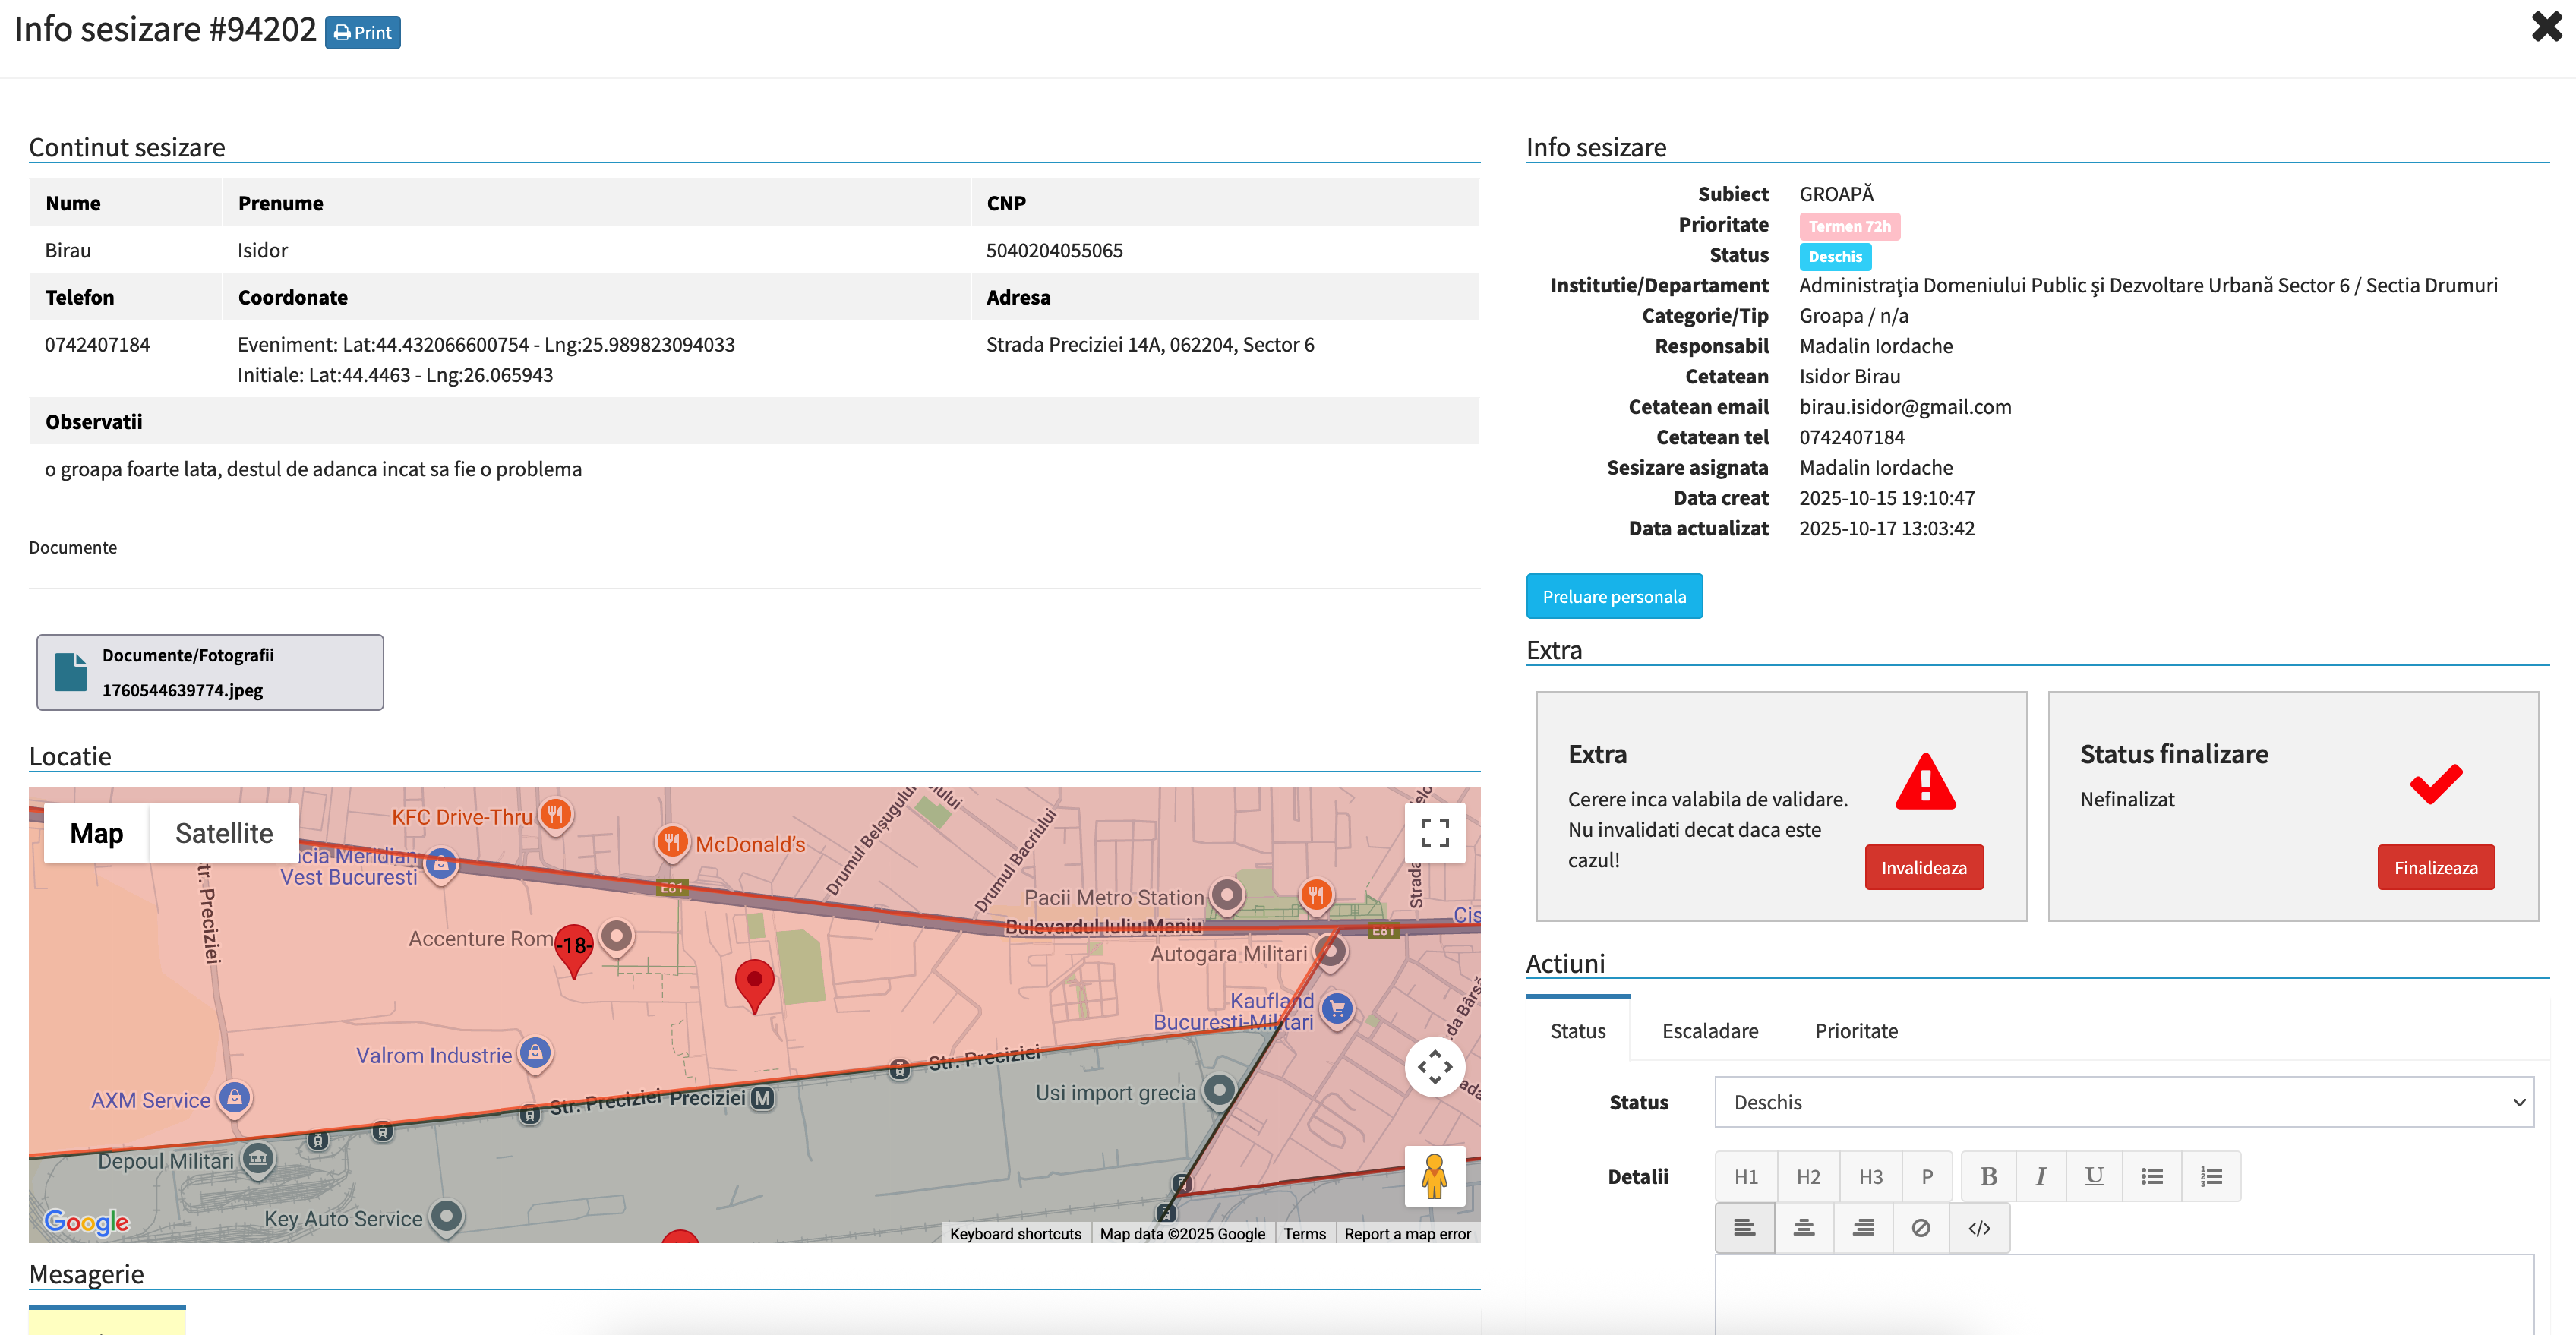Open the code view in editor
Image resolution: width=2576 pixels, height=1335 pixels.
click(1979, 1228)
